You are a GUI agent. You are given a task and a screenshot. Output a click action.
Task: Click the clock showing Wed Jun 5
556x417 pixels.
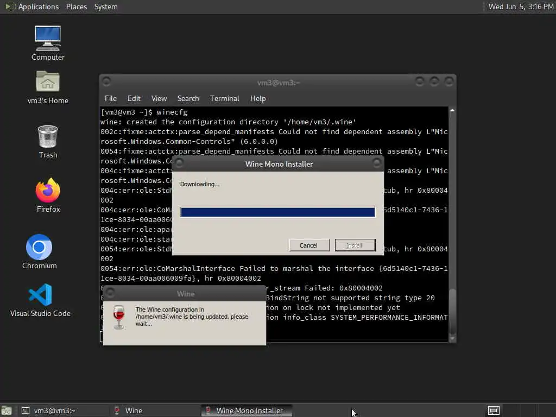coord(521,7)
